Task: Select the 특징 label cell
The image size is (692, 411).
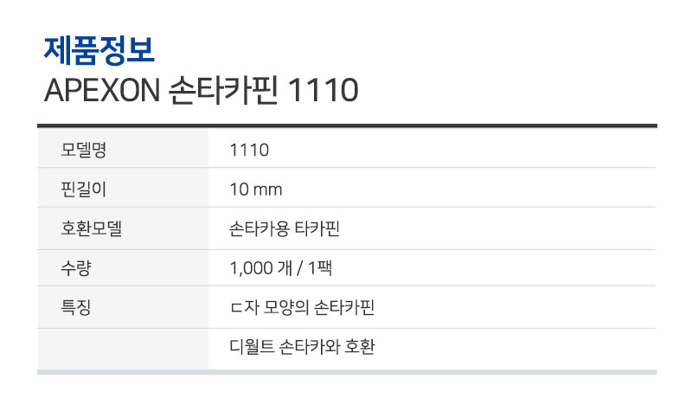Action: [123, 307]
